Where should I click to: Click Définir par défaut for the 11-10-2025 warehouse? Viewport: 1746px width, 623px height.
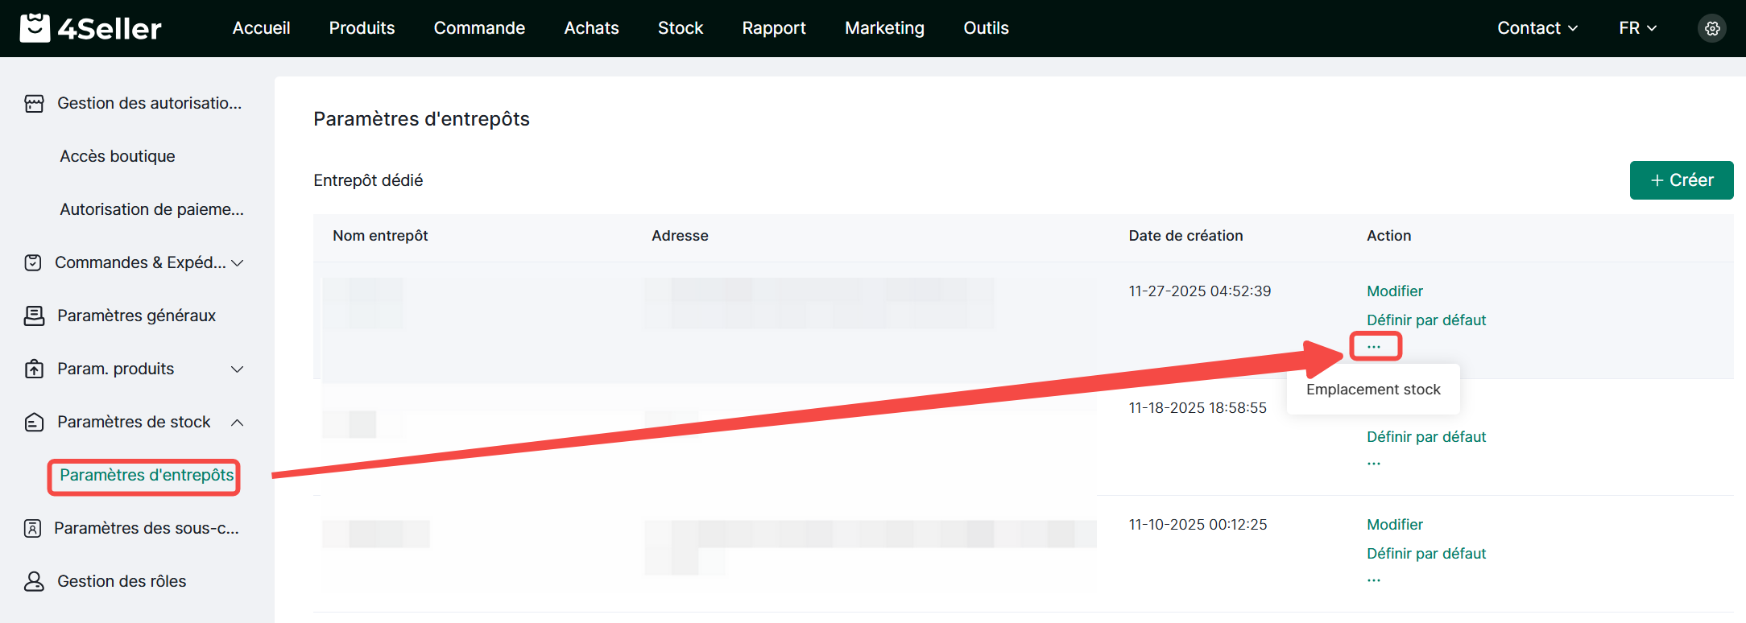point(1425,554)
